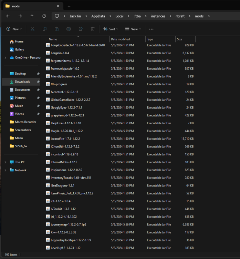Image resolution: width=240 pixels, height=259 pixels.
Task: Open the View dropdown menu
Action: pyautogui.click(x=133, y=29)
